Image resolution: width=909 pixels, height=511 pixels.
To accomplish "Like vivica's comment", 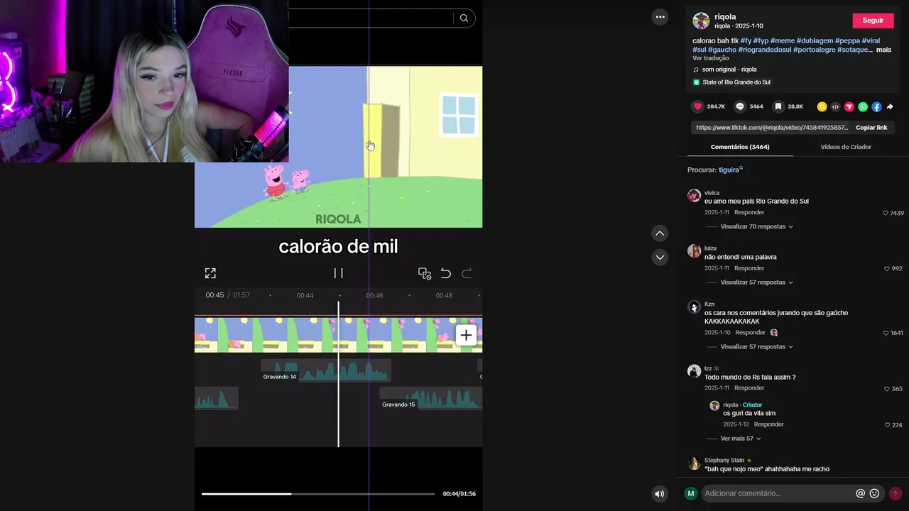I will click(886, 213).
